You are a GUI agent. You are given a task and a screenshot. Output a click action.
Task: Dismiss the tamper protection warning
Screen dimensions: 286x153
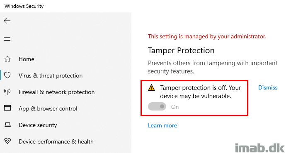(268, 88)
